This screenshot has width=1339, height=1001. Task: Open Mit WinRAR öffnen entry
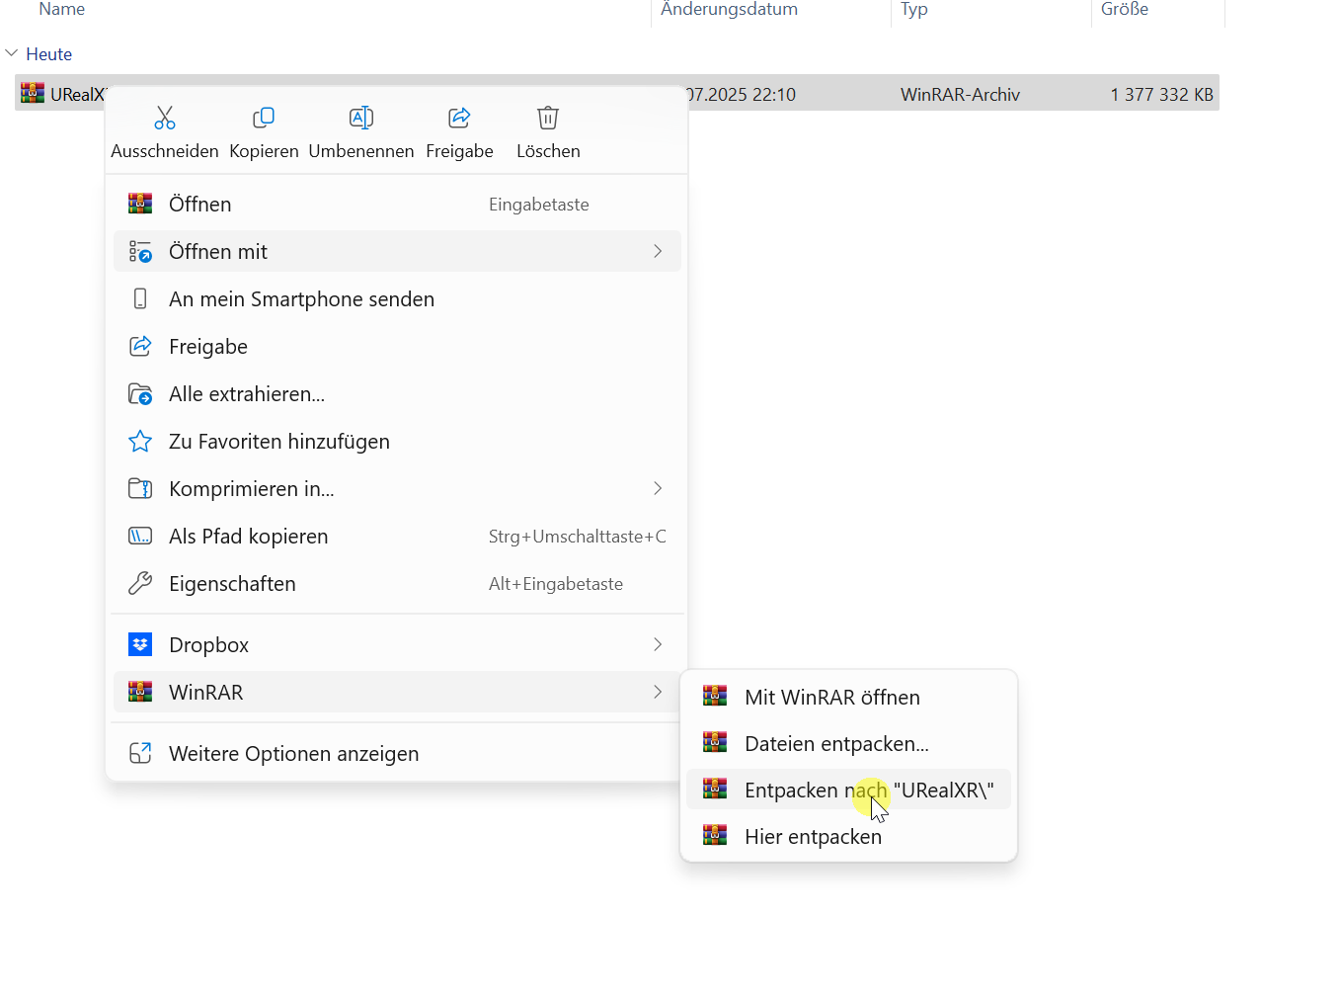pyautogui.click(x=831, y=698)
